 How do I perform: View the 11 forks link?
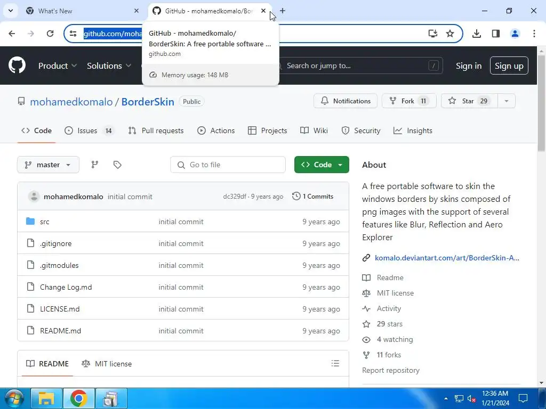[389, 355]
